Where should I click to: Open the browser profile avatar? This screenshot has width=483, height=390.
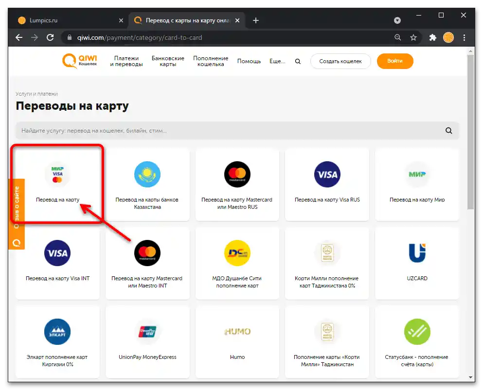coord(448,37)
